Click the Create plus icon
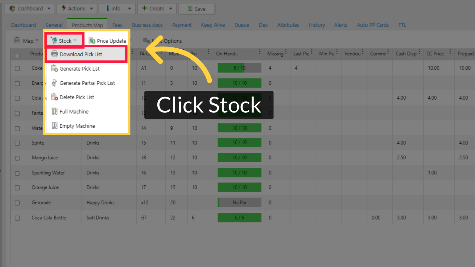The image size is (475, 267). [144, 8]
